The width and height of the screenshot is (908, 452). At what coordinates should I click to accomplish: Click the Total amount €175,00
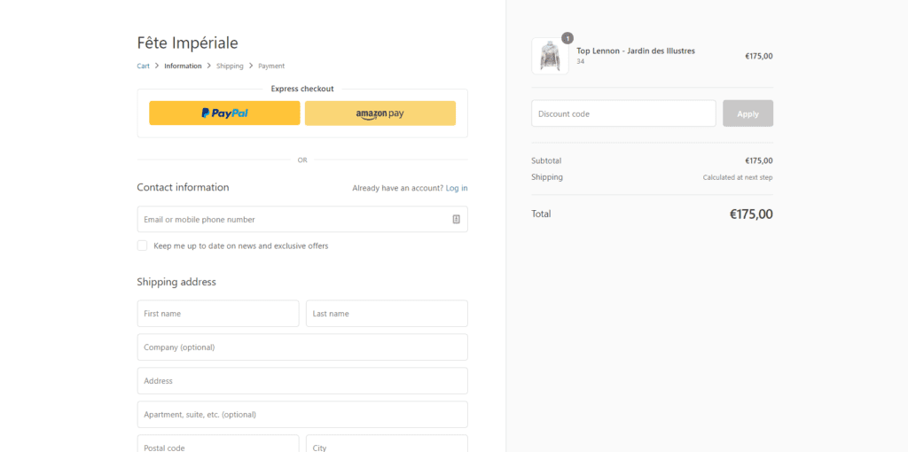(751, 214)
